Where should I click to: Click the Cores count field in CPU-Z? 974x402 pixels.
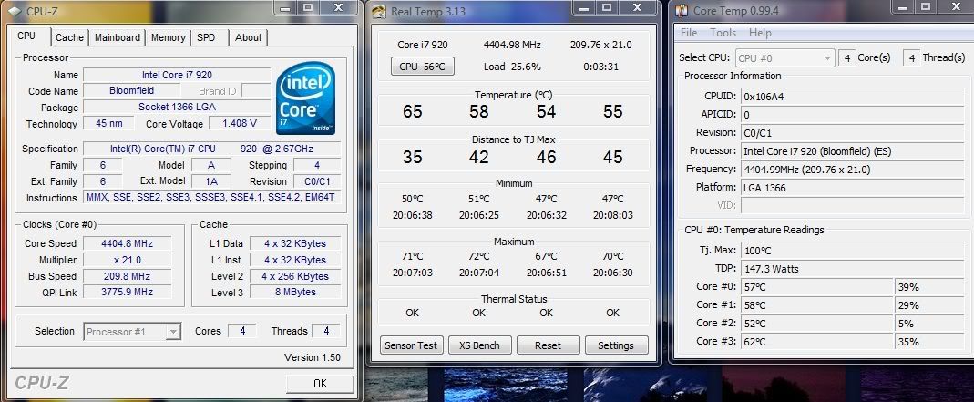click(x=242, y=331)
